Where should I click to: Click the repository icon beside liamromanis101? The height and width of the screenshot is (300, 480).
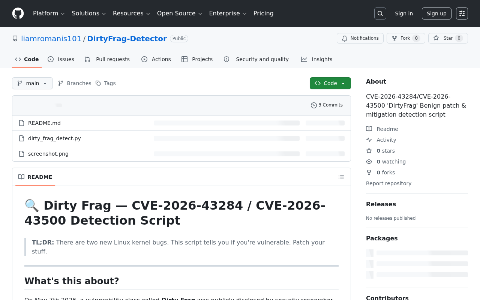tap(15, 39)
